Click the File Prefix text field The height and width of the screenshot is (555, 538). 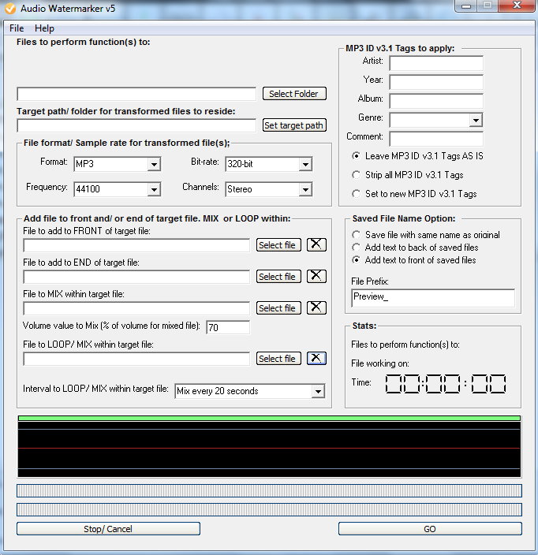click(x=432, y=298)
